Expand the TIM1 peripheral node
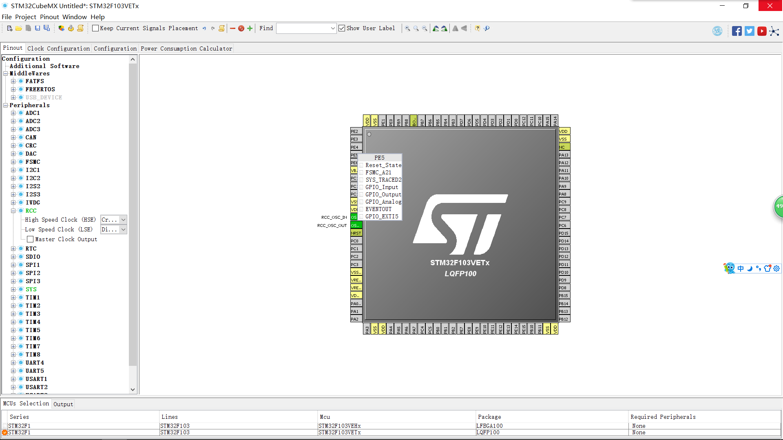This screenshot has width=783, height=440. click(13, 297)
